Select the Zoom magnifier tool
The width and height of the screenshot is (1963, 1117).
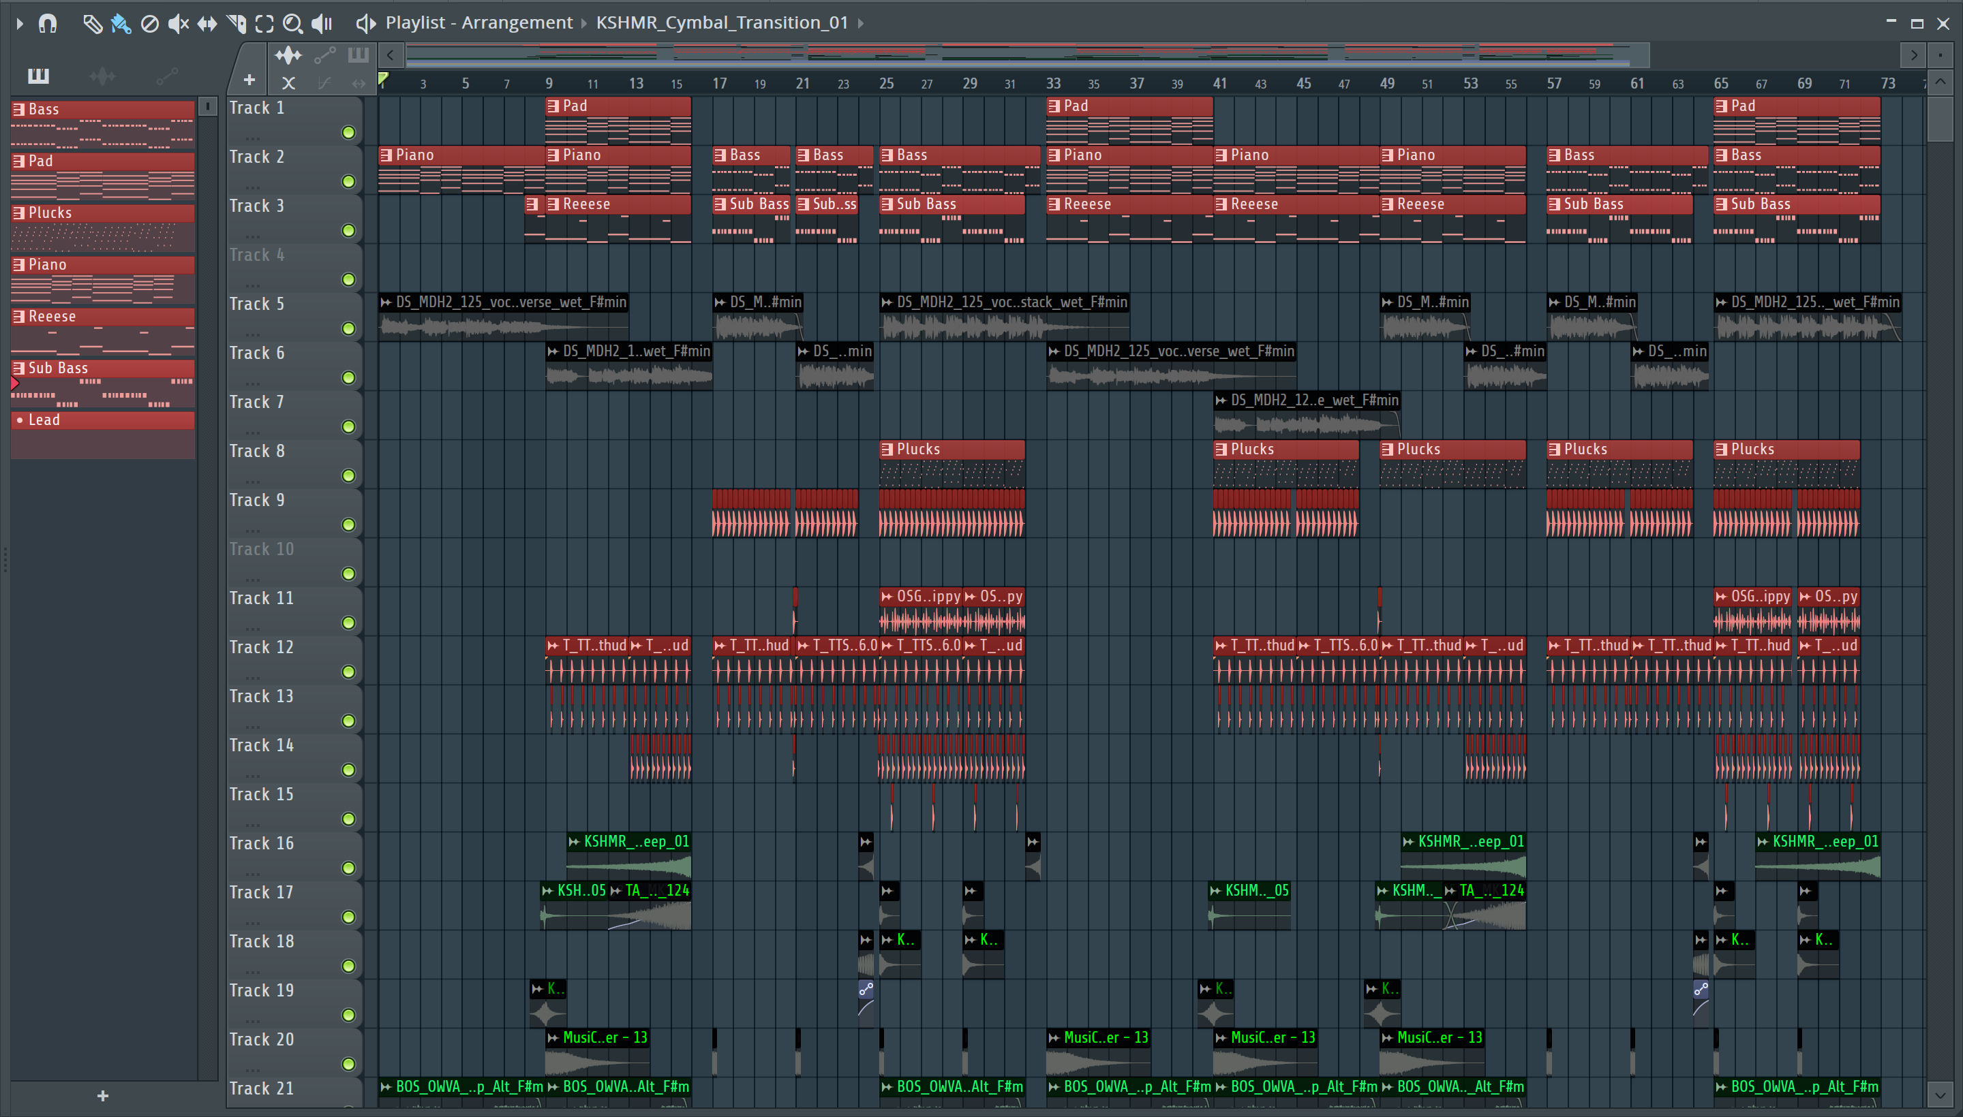click(292, 24)
